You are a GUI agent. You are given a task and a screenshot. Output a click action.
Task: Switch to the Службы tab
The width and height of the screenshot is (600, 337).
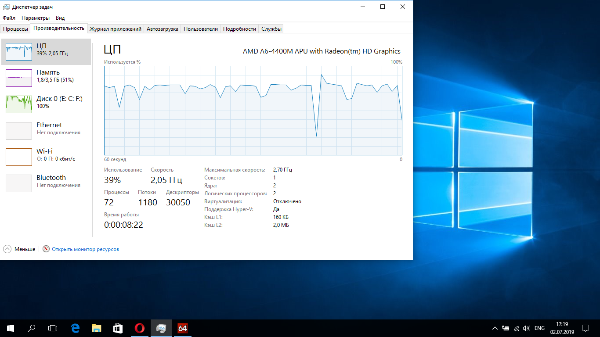[271, 29]
